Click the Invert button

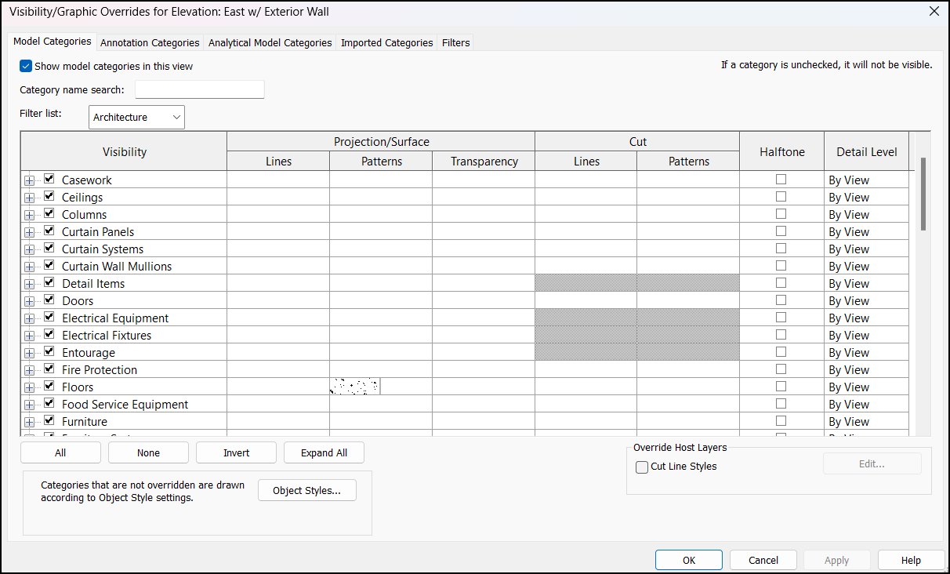tap(236, 452)
